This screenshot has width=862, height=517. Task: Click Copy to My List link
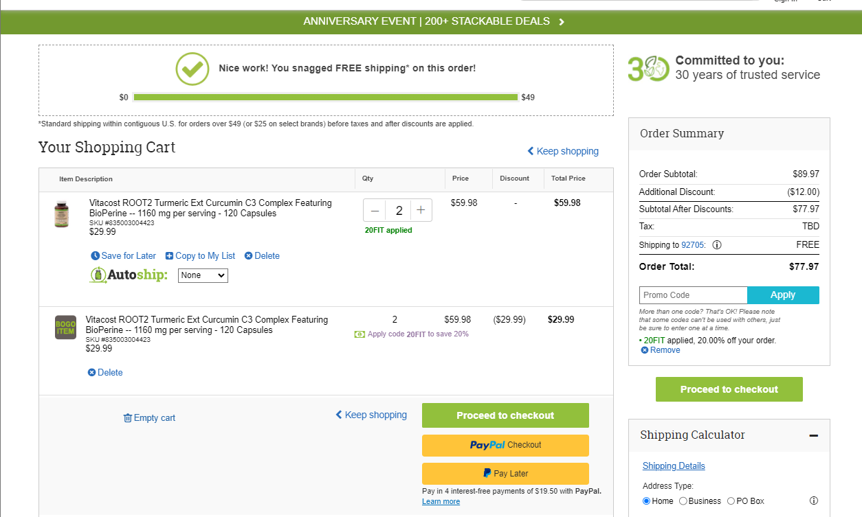200,255
